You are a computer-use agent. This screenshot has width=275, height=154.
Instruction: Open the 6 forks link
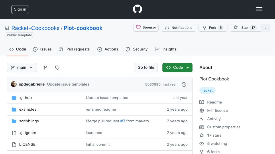(213, 152)
